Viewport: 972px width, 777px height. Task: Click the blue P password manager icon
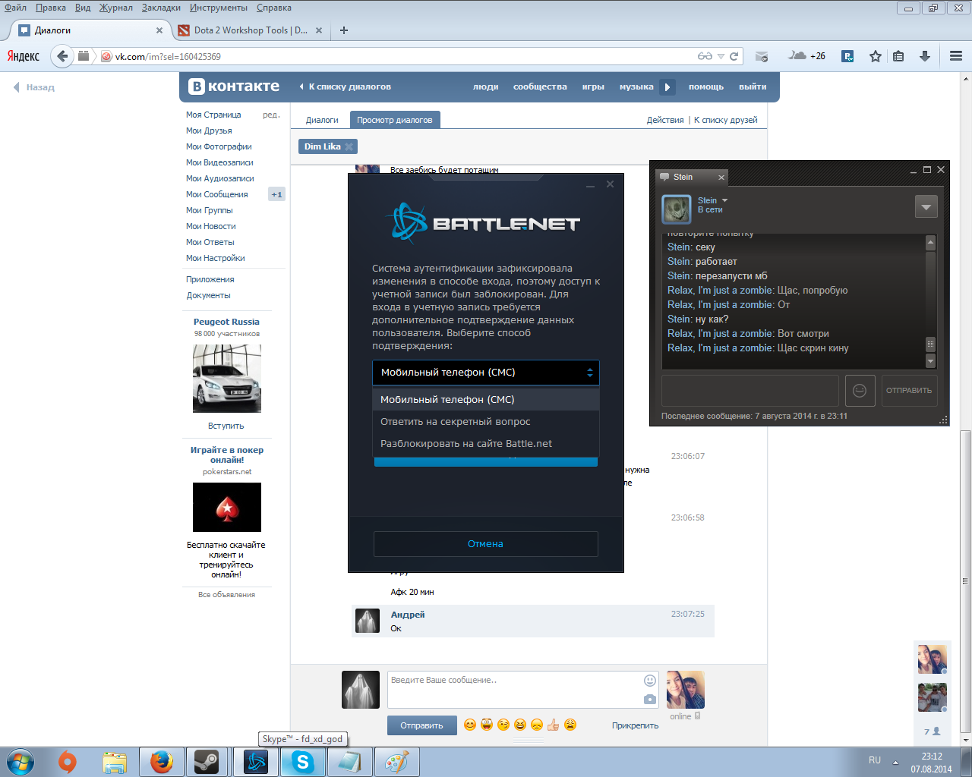click(x=848, y=56)
